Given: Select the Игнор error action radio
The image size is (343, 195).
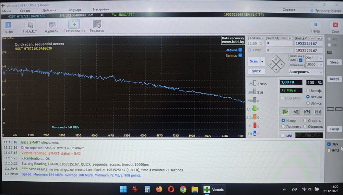Looking at the screenshot, I should [283, 120].
